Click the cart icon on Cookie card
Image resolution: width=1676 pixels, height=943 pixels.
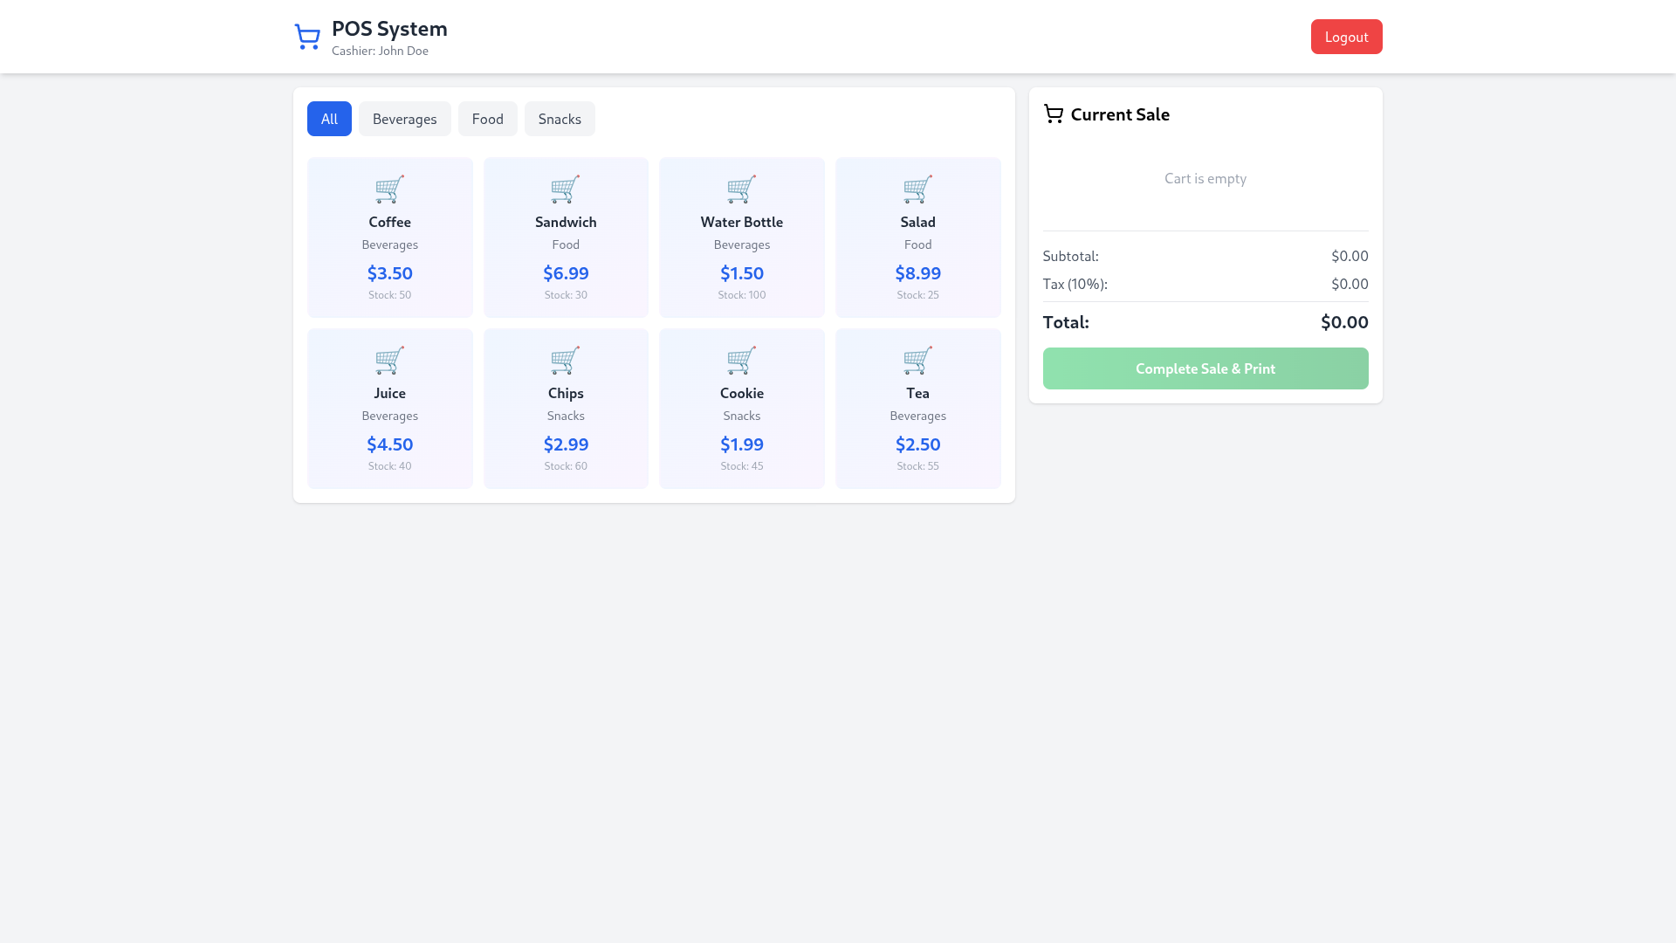[x=741, y=360]
